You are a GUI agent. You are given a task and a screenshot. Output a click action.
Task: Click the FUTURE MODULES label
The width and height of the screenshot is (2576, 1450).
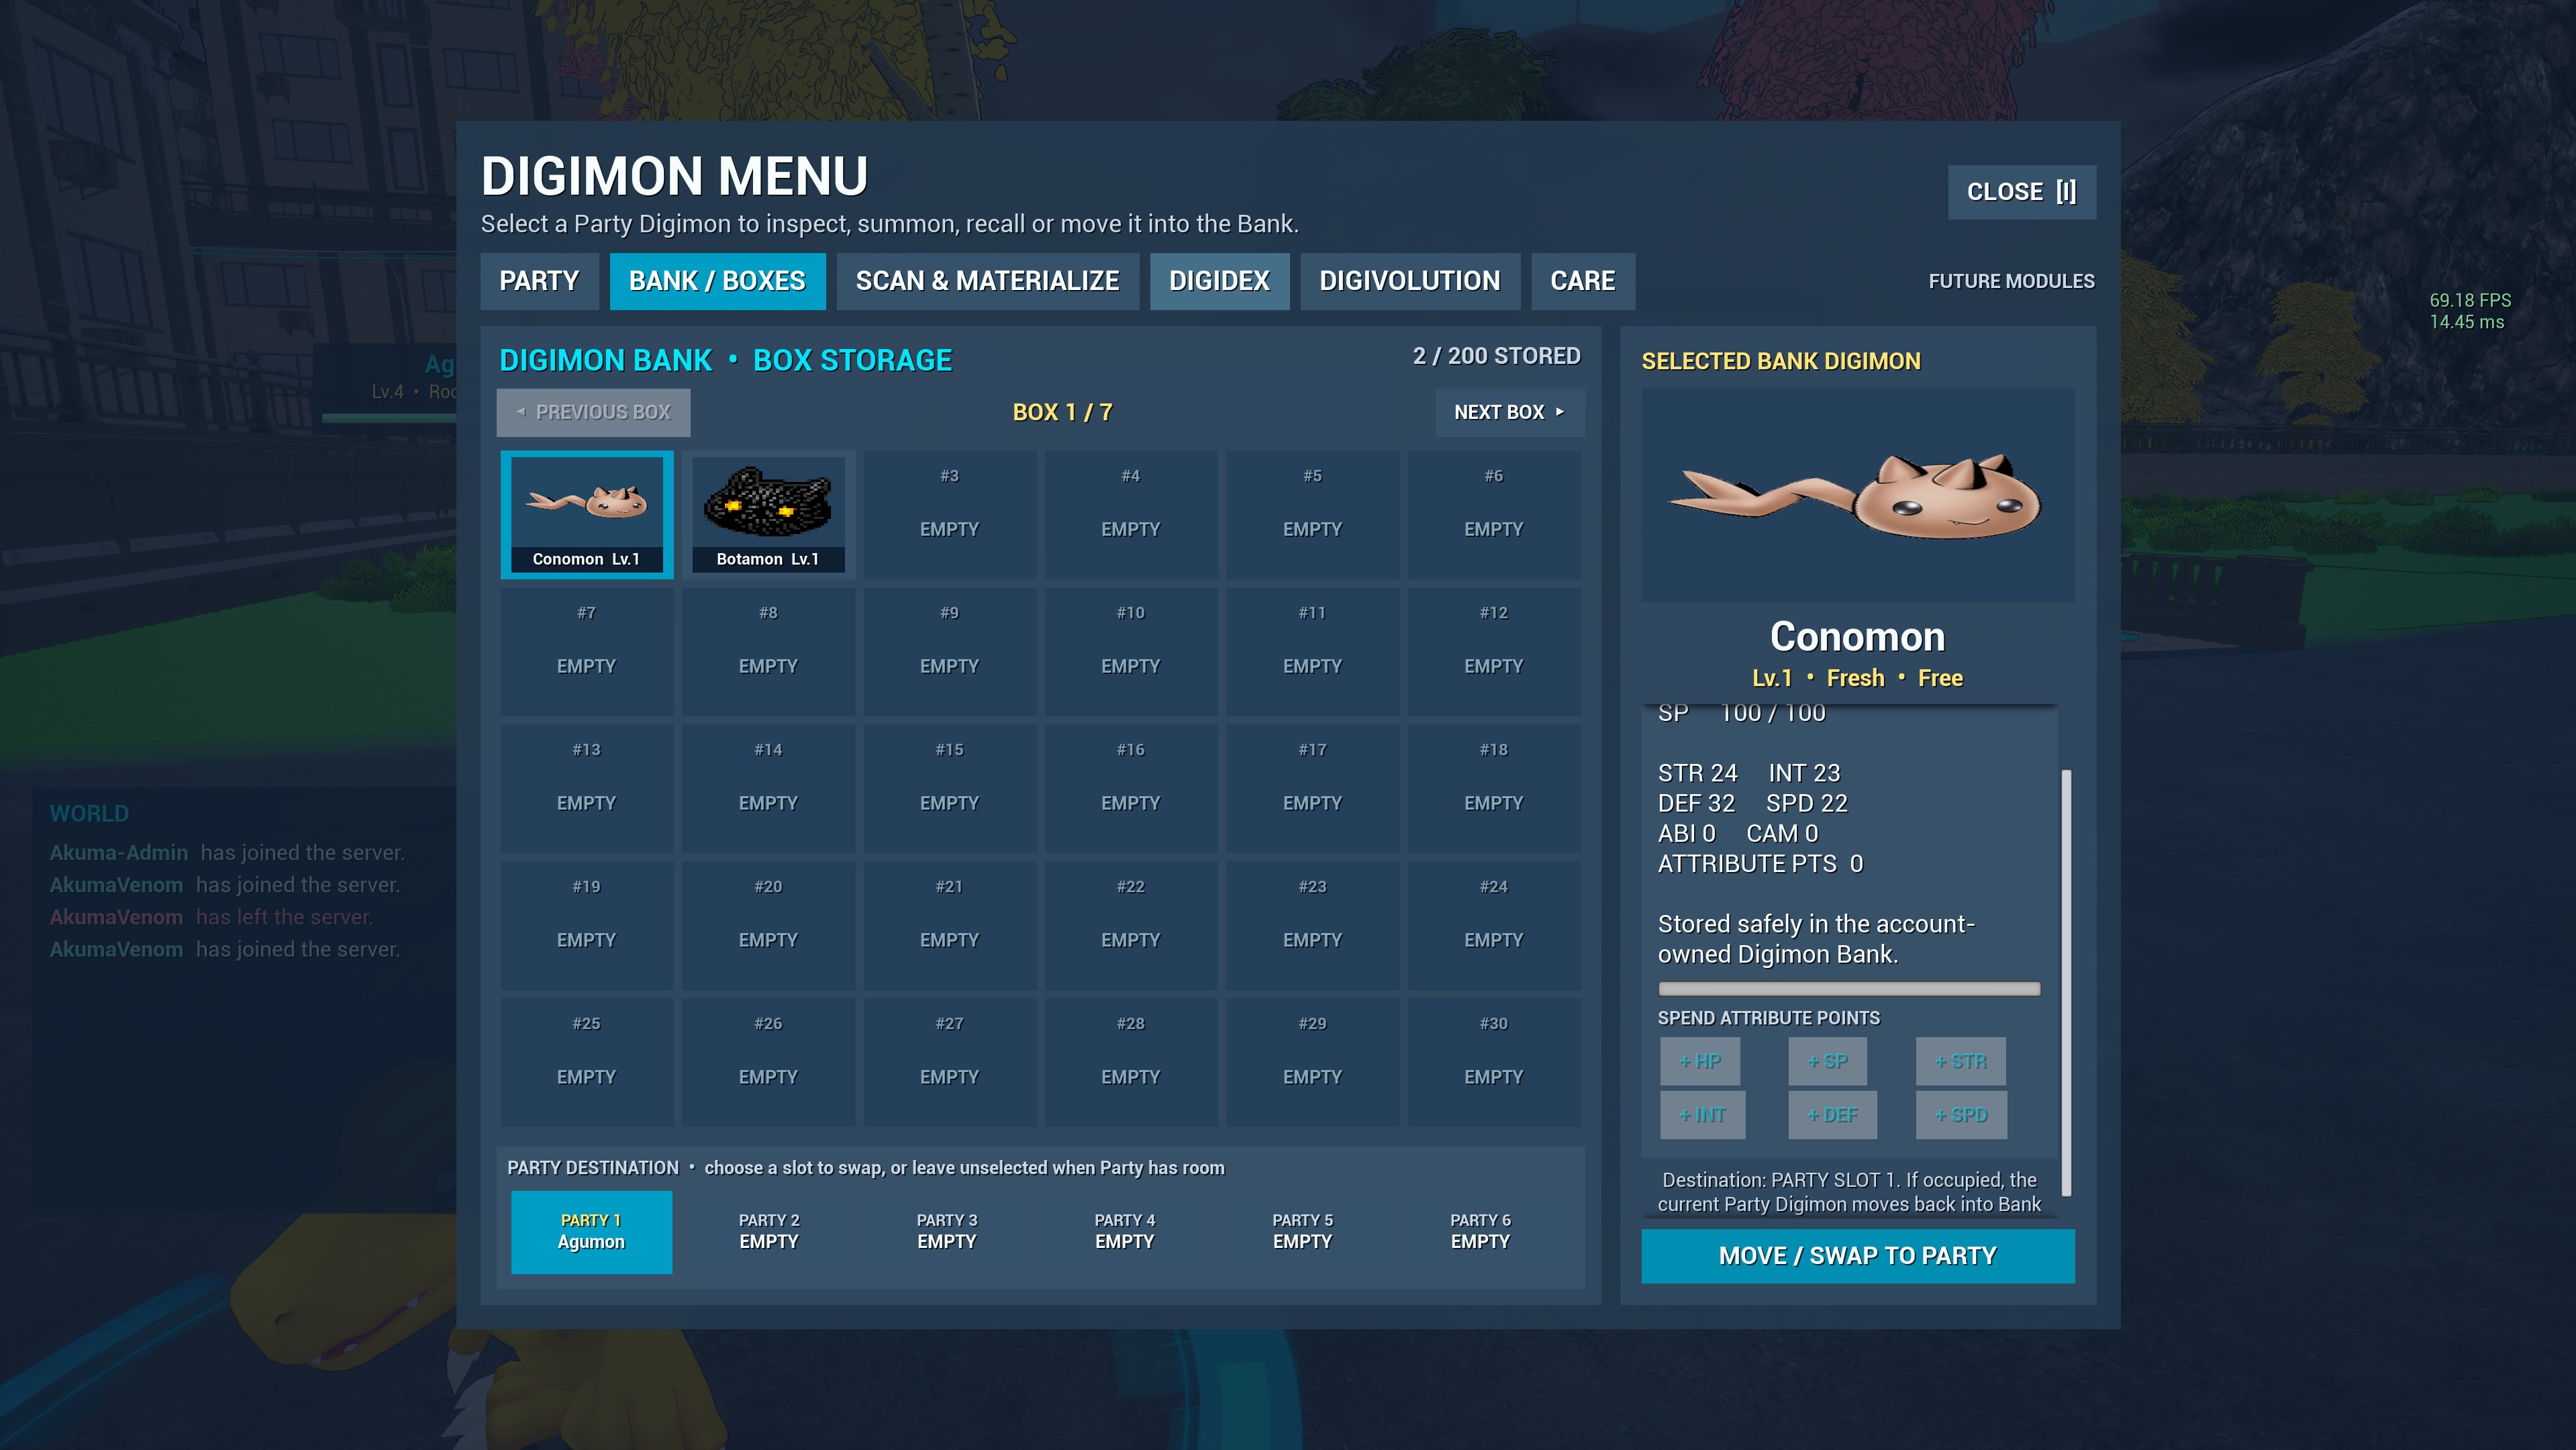2011,281
